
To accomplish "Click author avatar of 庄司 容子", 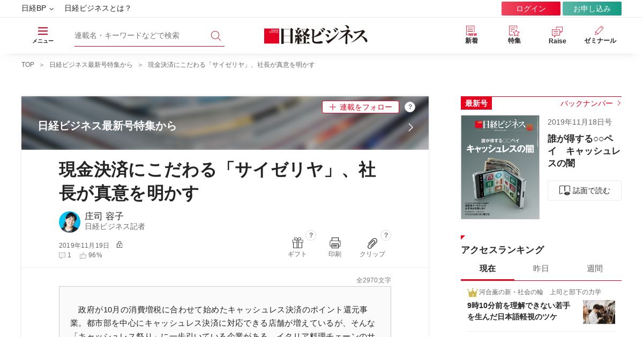I will coord(70,222).
